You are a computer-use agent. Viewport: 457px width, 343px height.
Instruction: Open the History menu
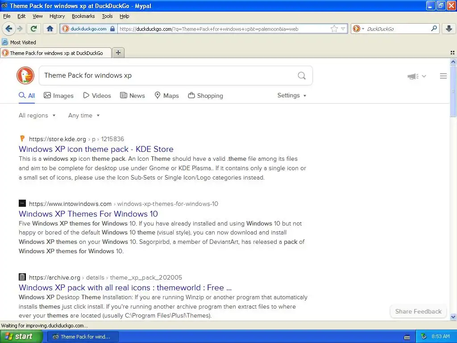click(x=57, y=16)
